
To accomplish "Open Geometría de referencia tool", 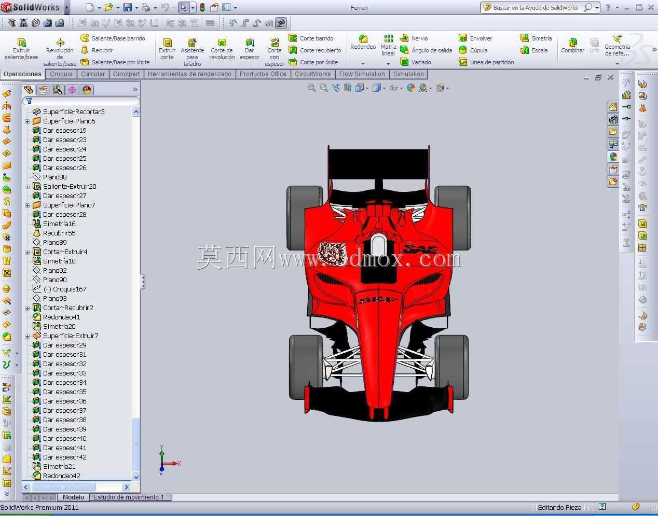I will coord(617,46).
